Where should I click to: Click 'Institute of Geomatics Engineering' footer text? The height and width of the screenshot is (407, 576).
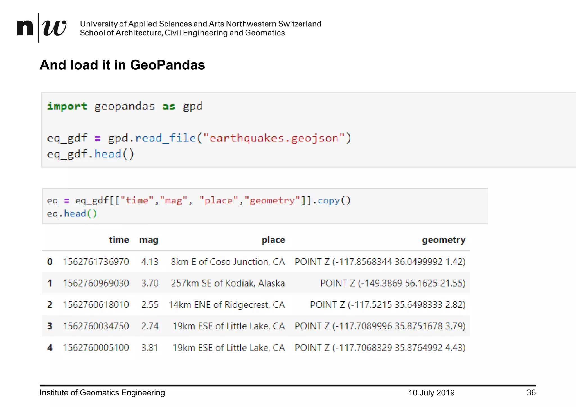102,393
